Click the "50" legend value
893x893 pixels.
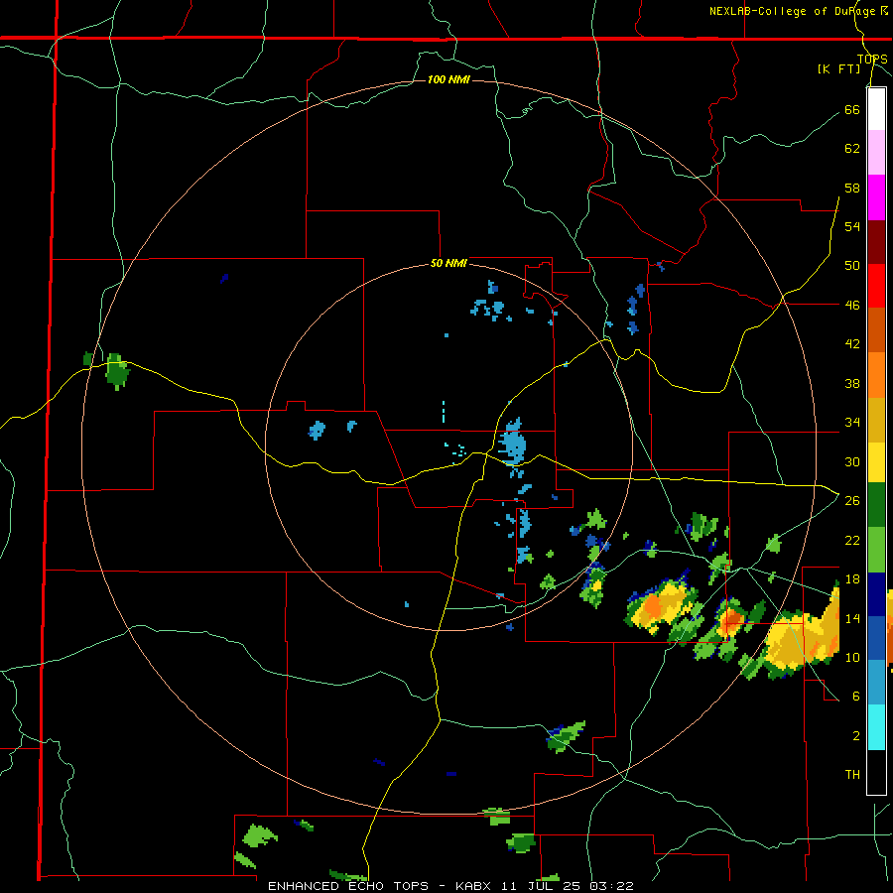coord(852,266)
